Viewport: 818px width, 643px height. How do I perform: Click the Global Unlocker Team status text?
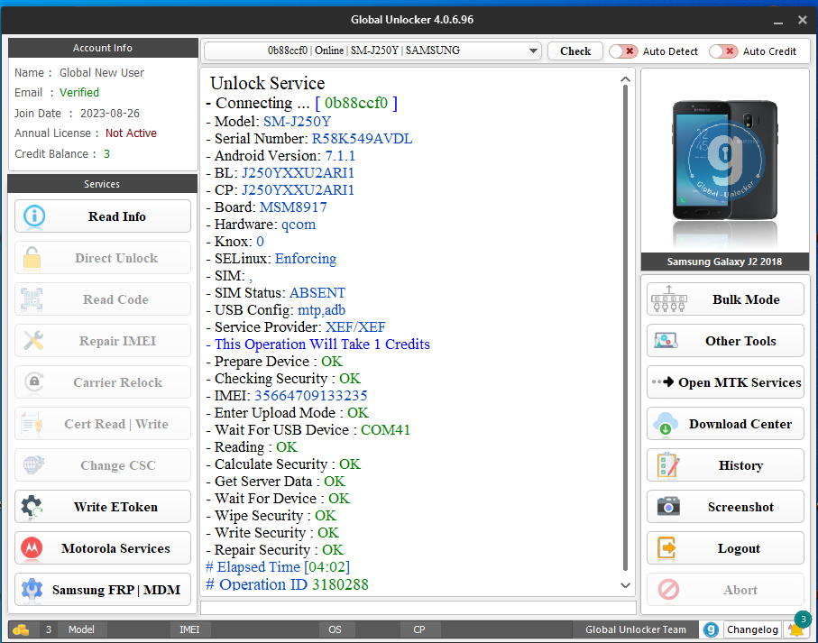[636, 629]
